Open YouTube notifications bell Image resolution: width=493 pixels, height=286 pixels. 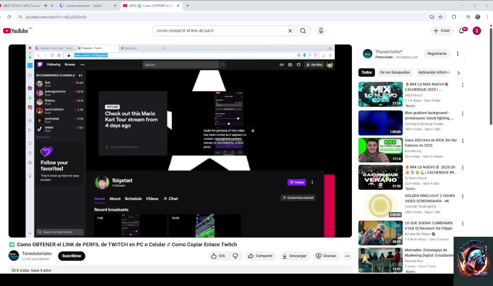click(x=462, y=31)
